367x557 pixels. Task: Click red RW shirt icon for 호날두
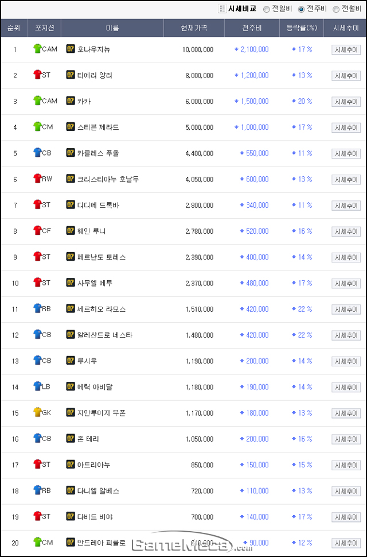37,179
